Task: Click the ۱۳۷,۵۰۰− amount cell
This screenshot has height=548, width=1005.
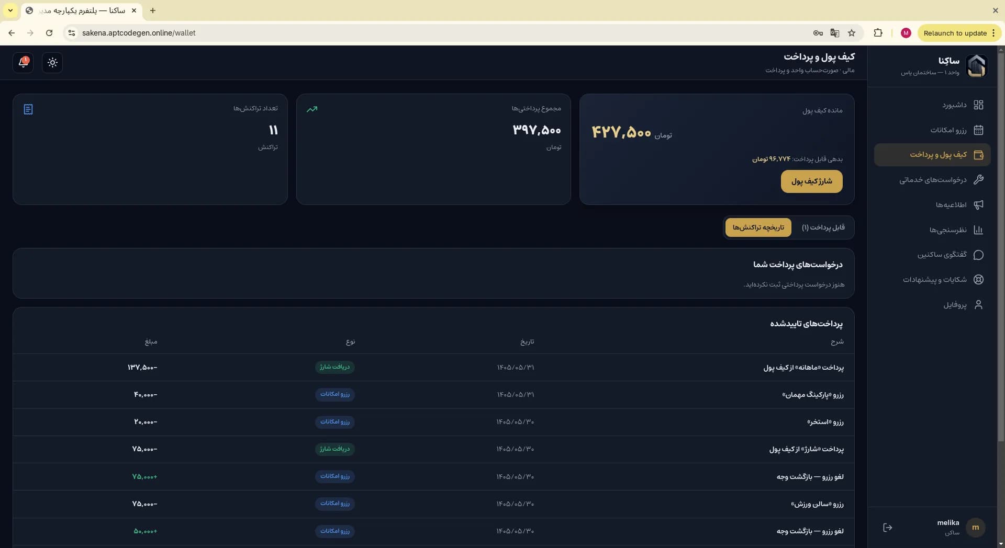Action: coord(142,368)
